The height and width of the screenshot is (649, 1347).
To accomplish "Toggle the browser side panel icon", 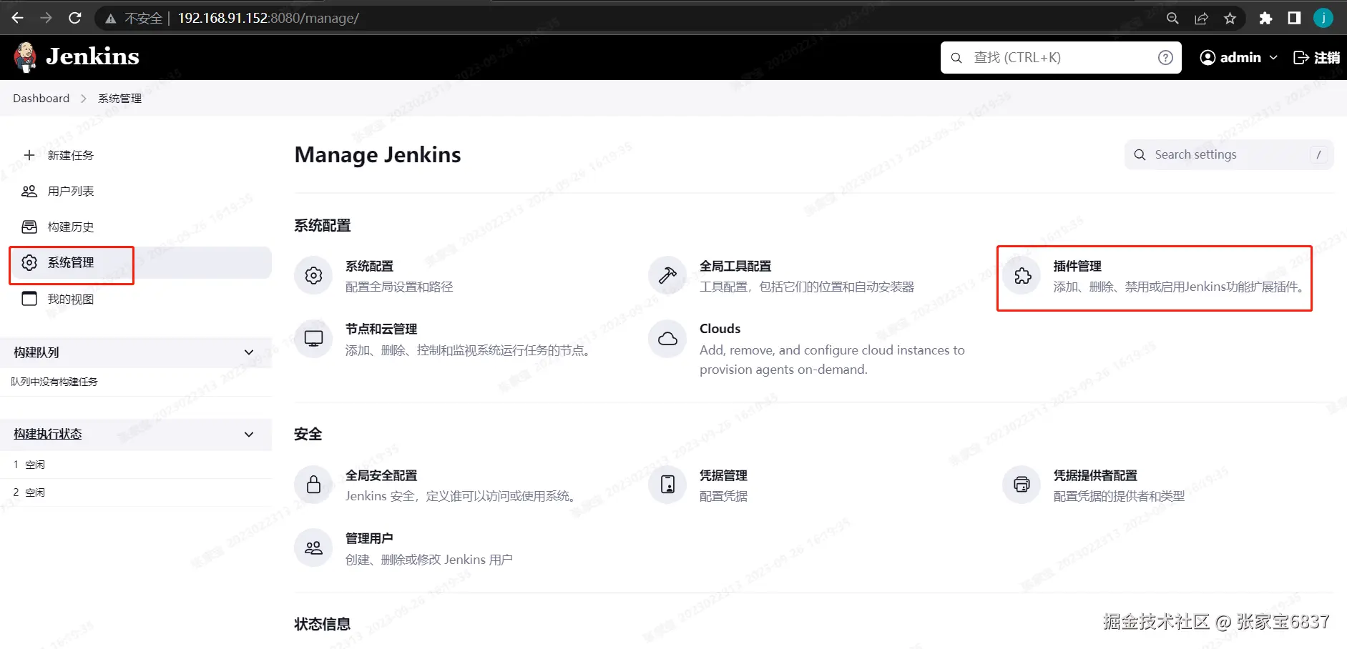I will 1294,19.
